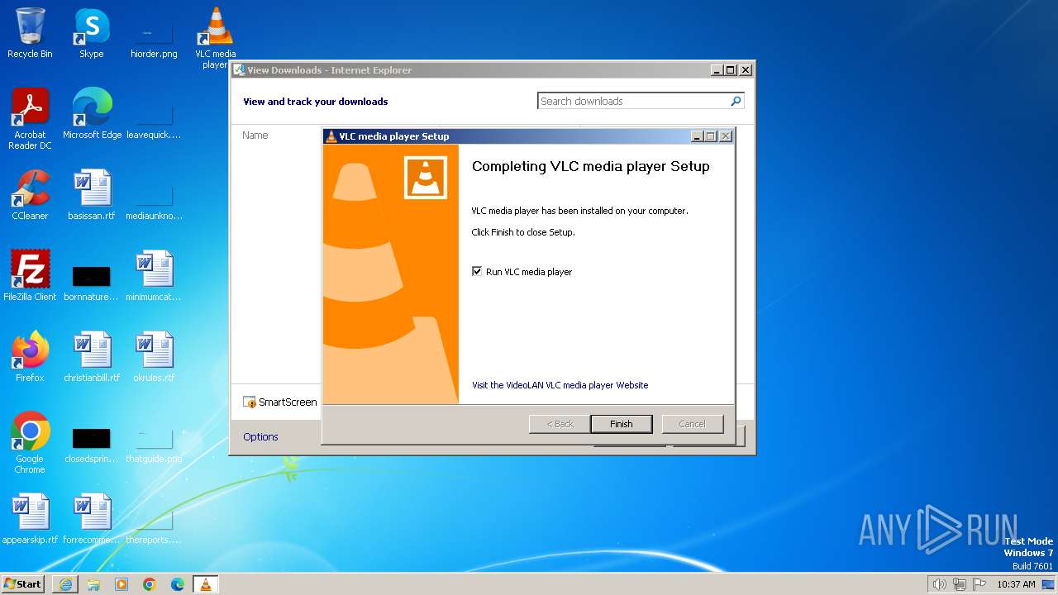Launch Acrobat Reader DC shortcut

click(x=30, y=119)
